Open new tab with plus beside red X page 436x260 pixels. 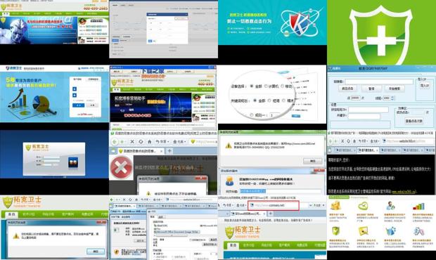click(169, 151)
